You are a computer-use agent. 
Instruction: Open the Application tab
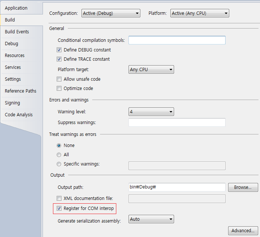tap(21, 8)
